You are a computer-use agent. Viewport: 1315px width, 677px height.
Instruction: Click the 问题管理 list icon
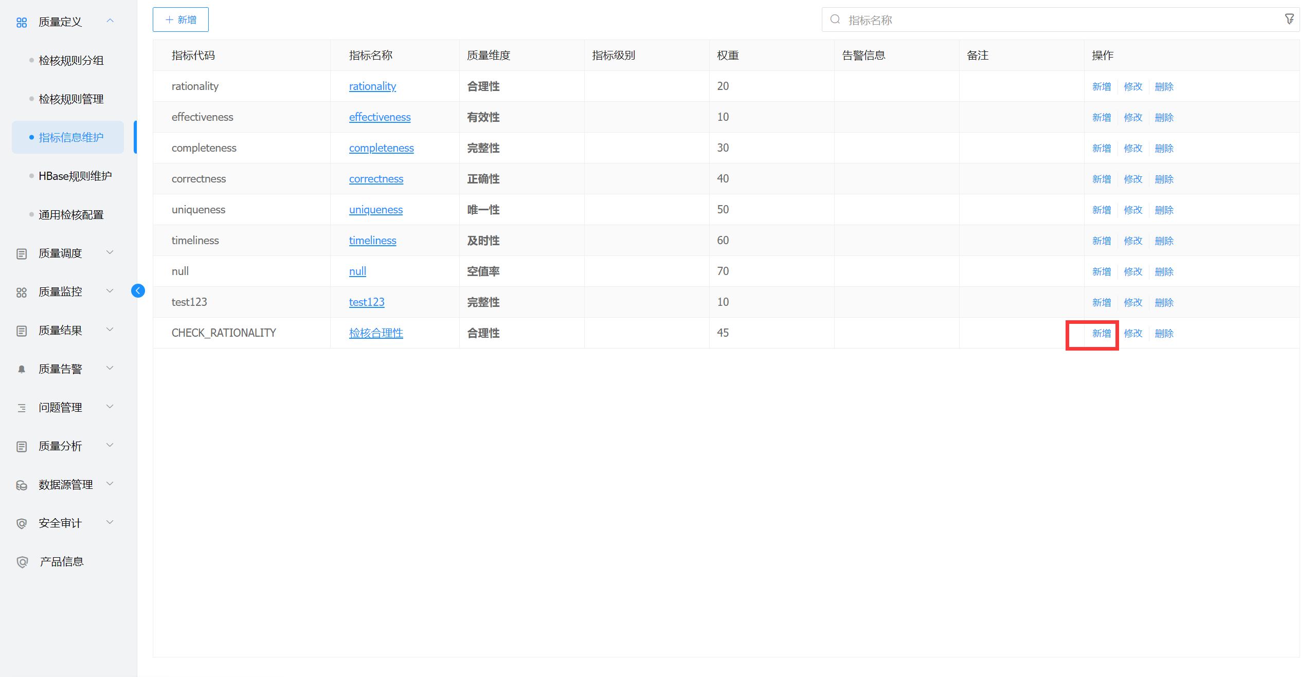pos(22,408)
